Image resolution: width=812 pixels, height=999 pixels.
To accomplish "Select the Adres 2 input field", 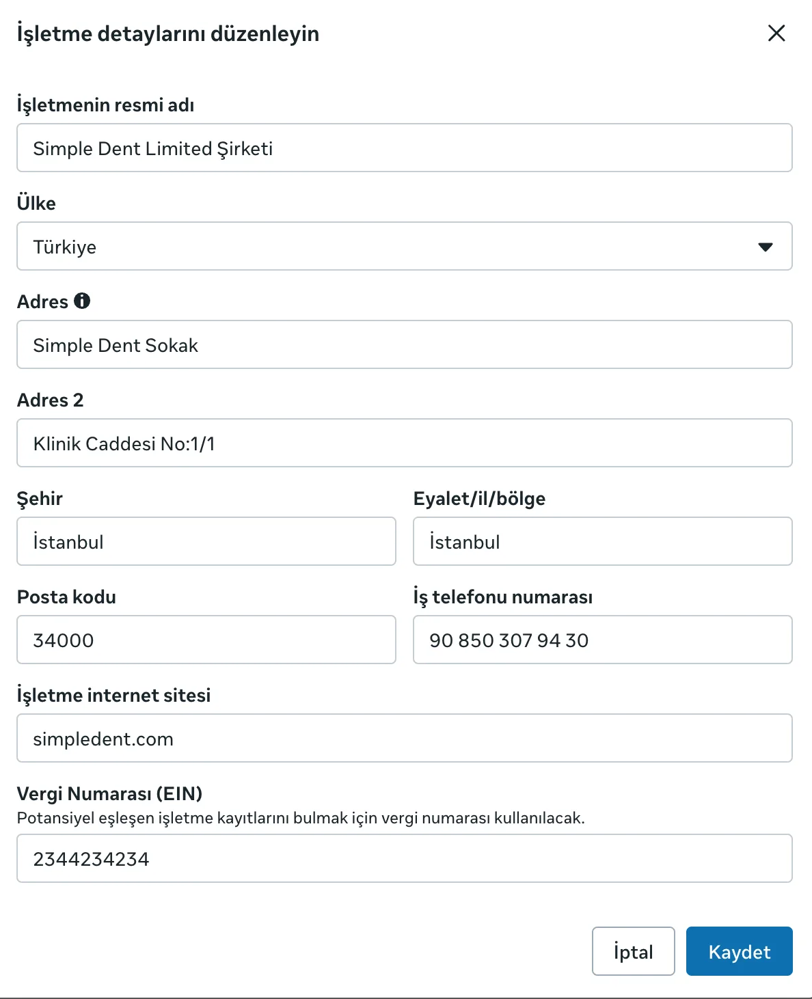I will [x=405, y=443].
